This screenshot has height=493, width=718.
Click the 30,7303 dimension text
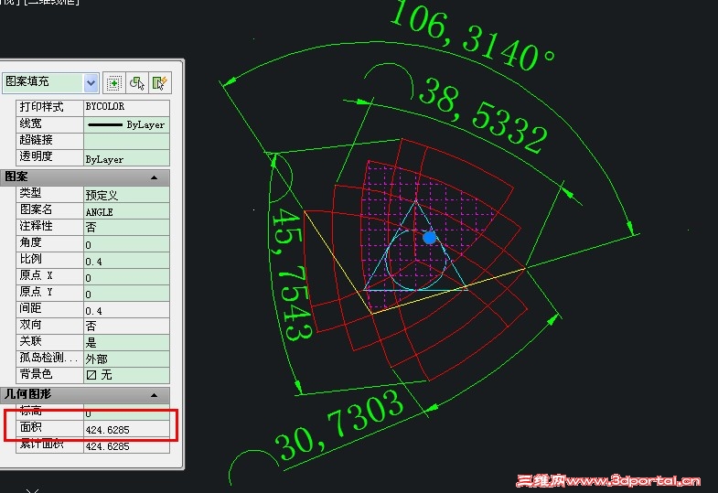[339, 424]
